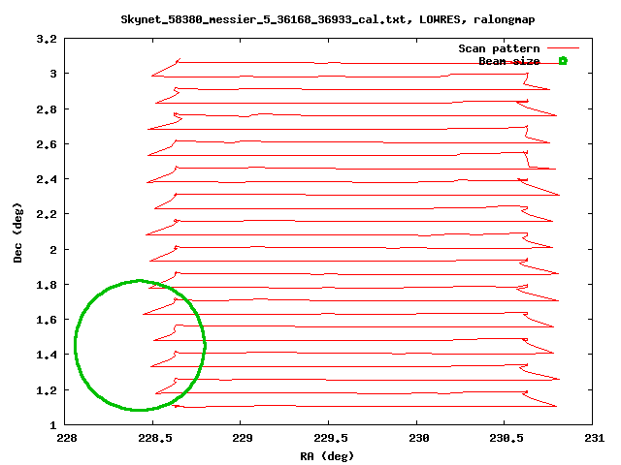Click the x-axis tick label 230.5

pos(507,438)
